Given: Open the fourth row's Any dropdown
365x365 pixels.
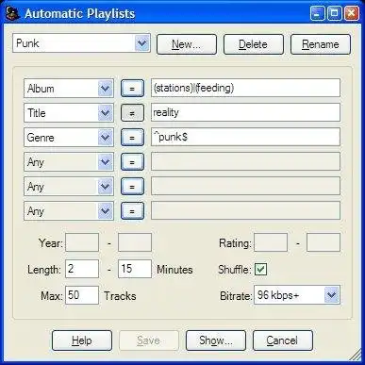Looking at the screenshot, I should [x=69, y=162].
